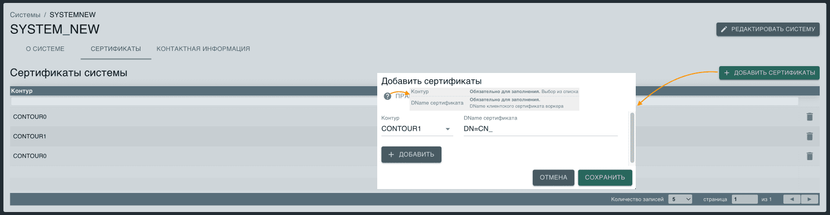
Task: Click Сохранить to save certificates
Action: [604, 177]
